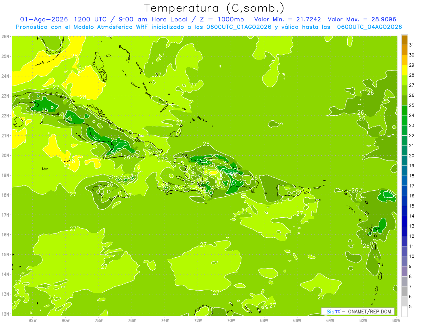Click the "22N" latitude axis label
The image size is (421, 325).
5,116
